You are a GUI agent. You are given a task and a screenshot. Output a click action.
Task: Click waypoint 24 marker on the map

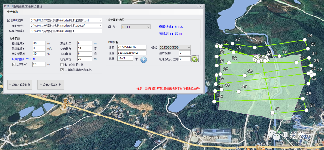pos(304,40)
